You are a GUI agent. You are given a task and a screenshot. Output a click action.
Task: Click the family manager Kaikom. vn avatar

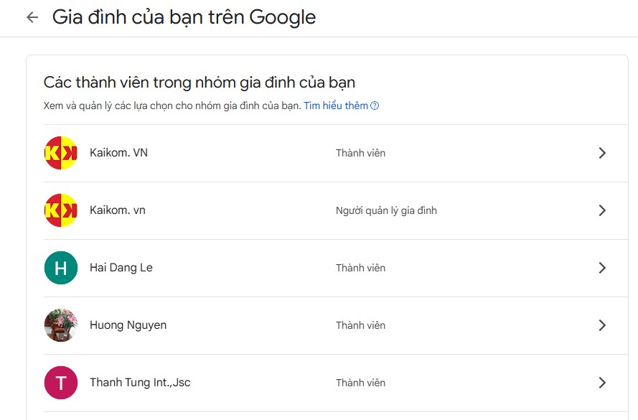point(61,210)
